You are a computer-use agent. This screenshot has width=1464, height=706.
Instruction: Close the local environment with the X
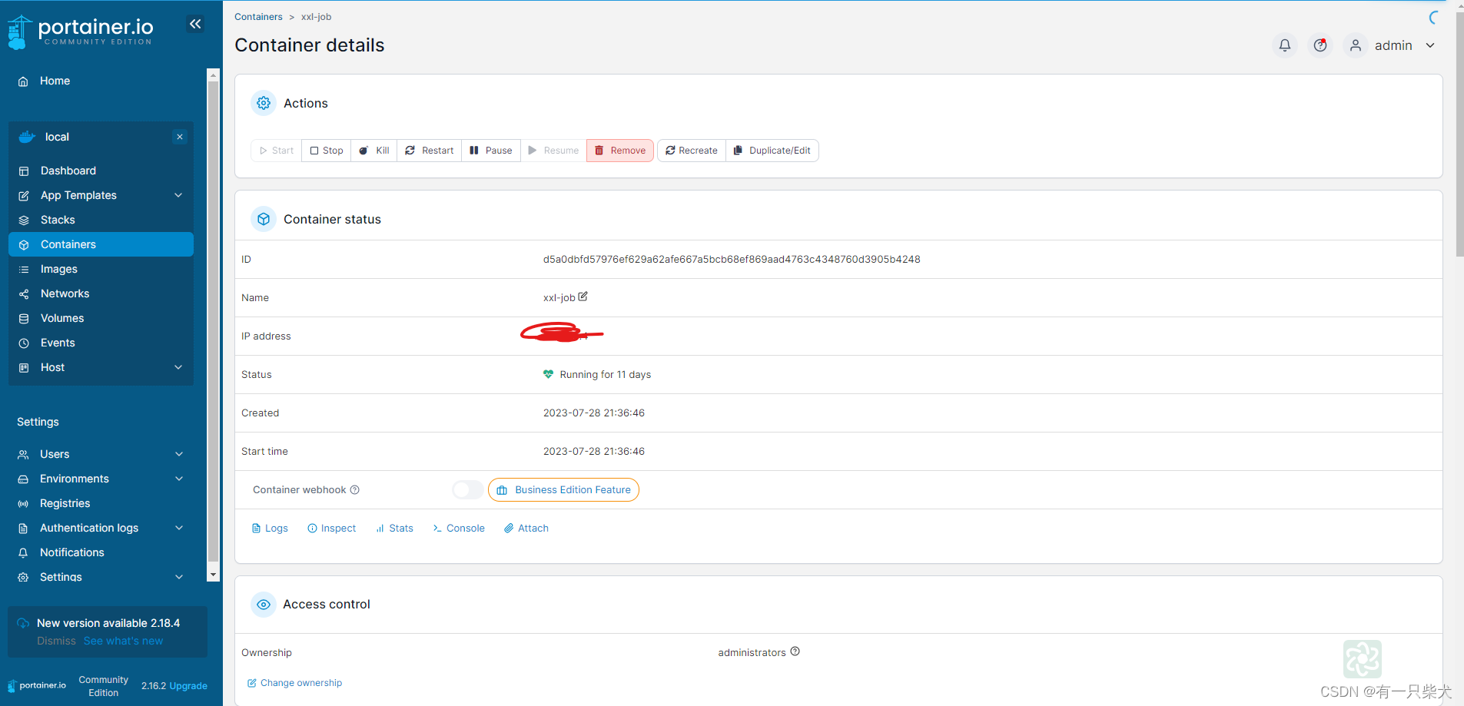[180, 137]
